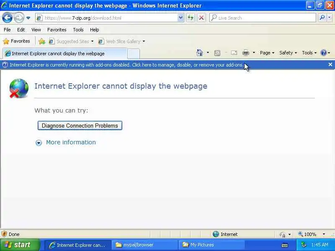Refresh the page with the green arrows icon
Screen dimensions: 335x251
point(191,18)
